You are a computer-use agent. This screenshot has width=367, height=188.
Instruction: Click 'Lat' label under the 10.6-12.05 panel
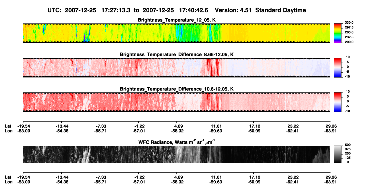[x=8, y=126]
